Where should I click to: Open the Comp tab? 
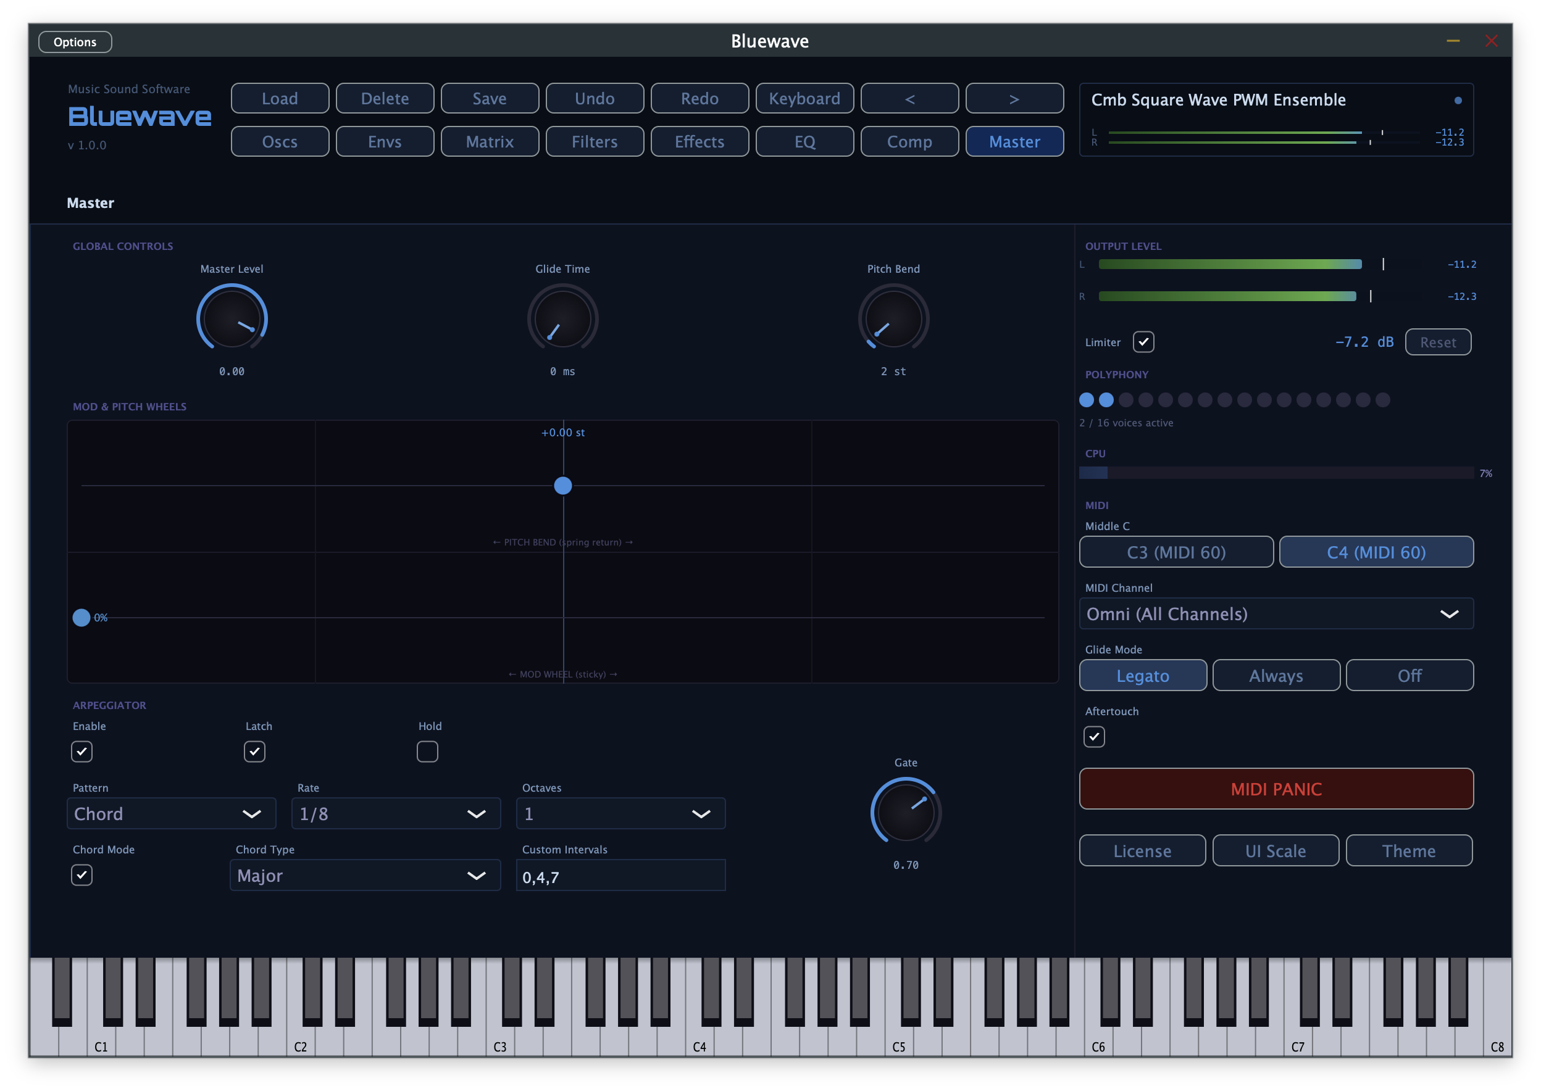(x=909, y=142)
